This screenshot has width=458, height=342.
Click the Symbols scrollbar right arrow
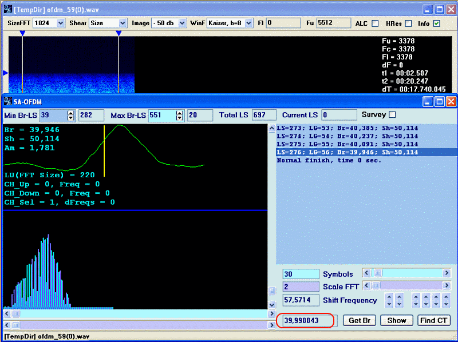tap(447, 273)
